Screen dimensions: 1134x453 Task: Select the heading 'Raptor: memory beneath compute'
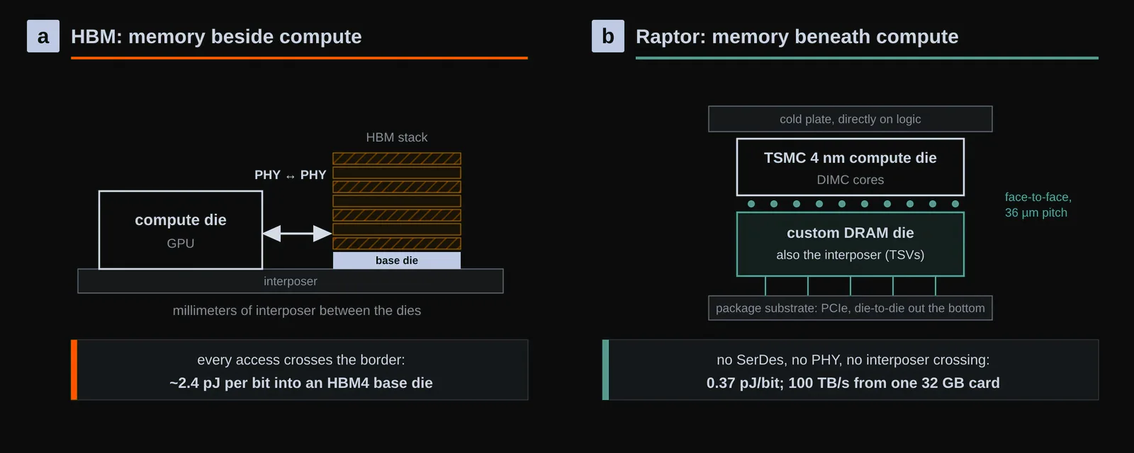point(797,37)
